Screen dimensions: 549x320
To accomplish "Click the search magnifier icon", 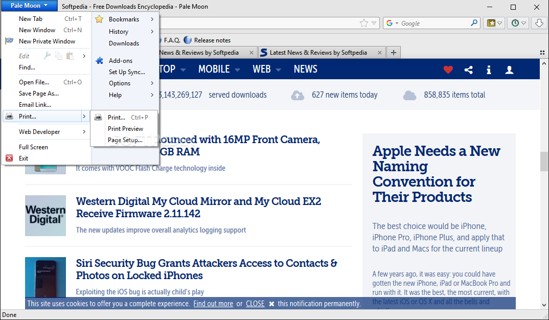I will click(474, 23).
